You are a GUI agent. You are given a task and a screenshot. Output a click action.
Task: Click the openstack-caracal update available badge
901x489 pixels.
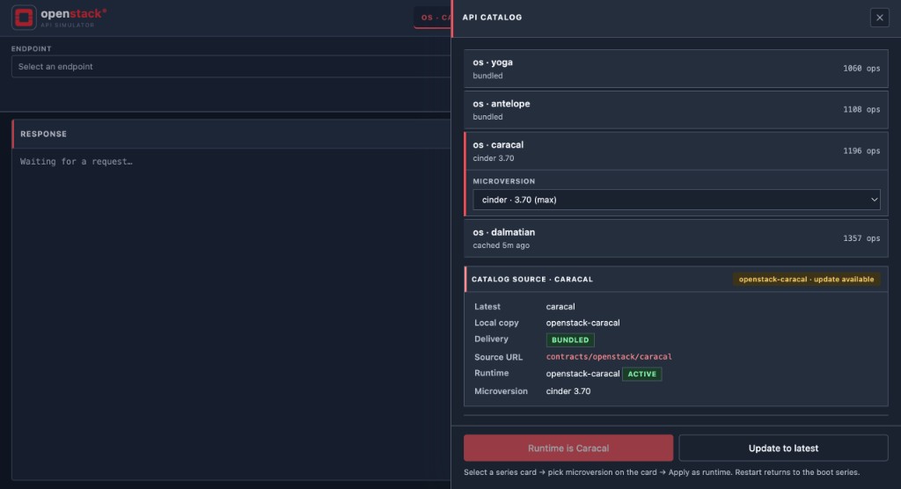pyautogui.click(x=806, y=280)
